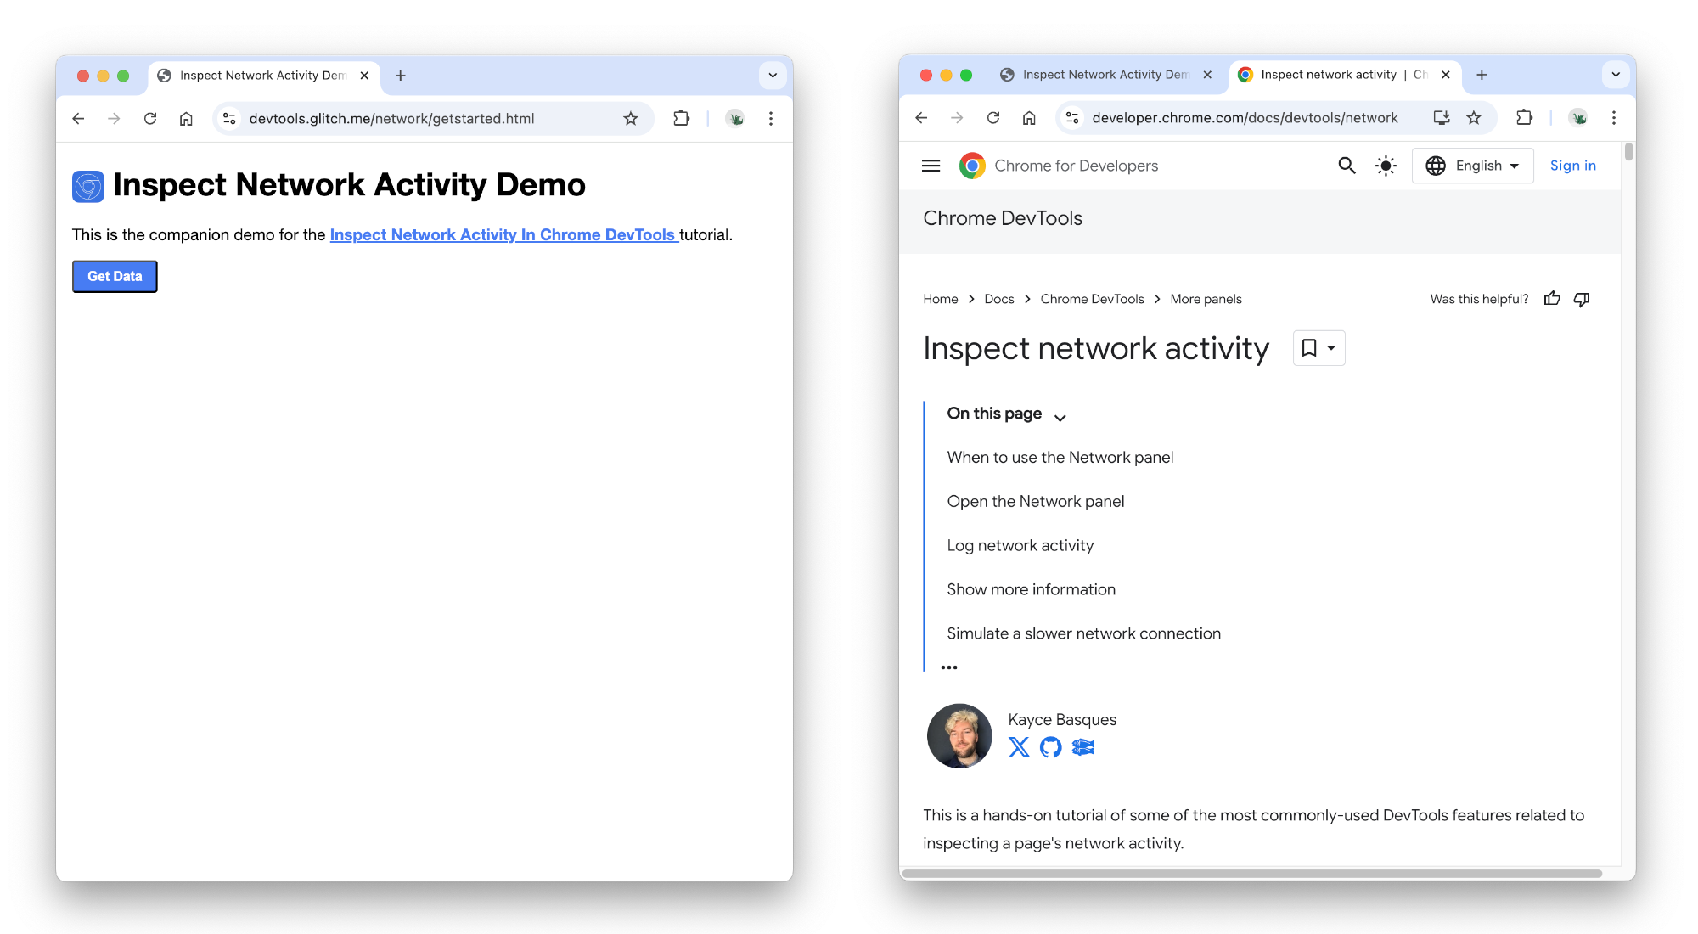This screenshot has width=1698, height=934.
Task: Click Kayce Basques X social icon
Action: click(x=1019, y=748)
